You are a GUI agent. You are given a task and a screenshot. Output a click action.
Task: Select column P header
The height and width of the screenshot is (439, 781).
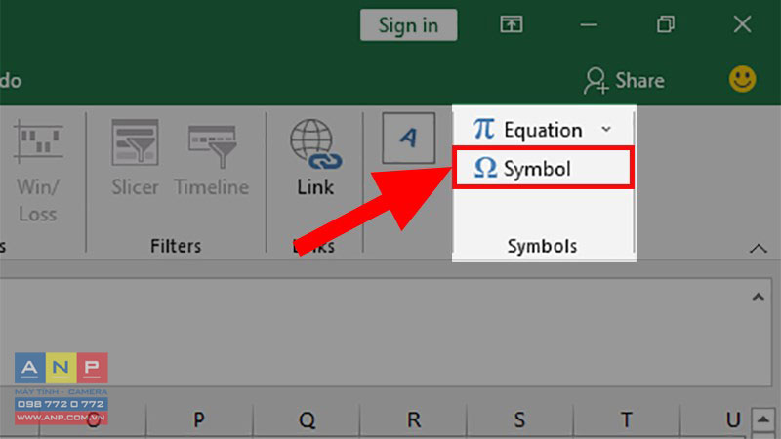(x=199, y=420)
